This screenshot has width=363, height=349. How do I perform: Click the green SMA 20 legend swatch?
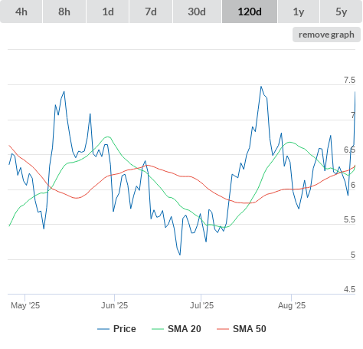(x=158, y=329)
